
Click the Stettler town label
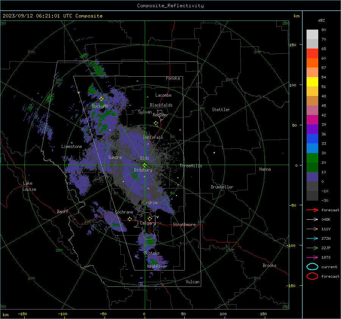(x=221, y=110)
